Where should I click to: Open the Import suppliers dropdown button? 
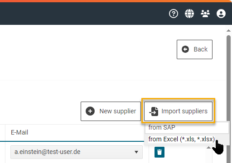(178, 111)
